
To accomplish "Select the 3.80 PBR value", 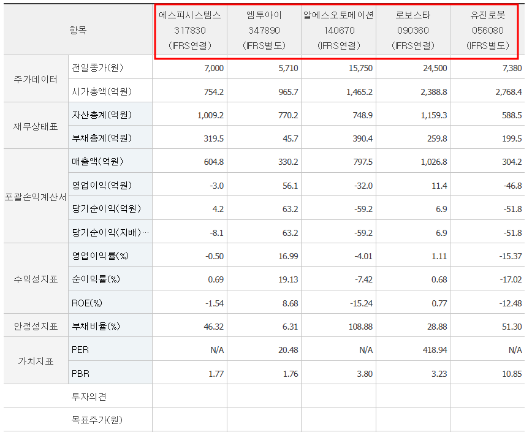I will click(x=365, y=374).
